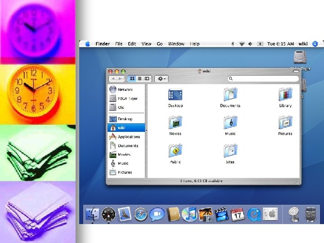Click the Back arrow in Finder toolbar
The height and width of the screenshot is (243, 324).
(113, 78)
